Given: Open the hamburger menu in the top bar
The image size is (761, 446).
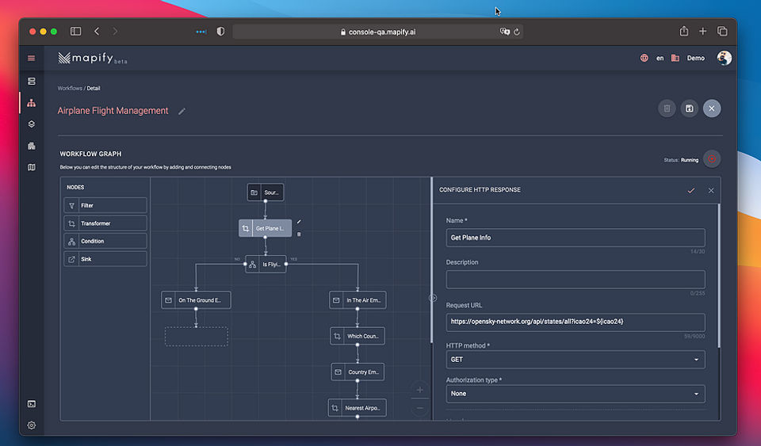Looking at the screenshot, I should pos(32,58).
